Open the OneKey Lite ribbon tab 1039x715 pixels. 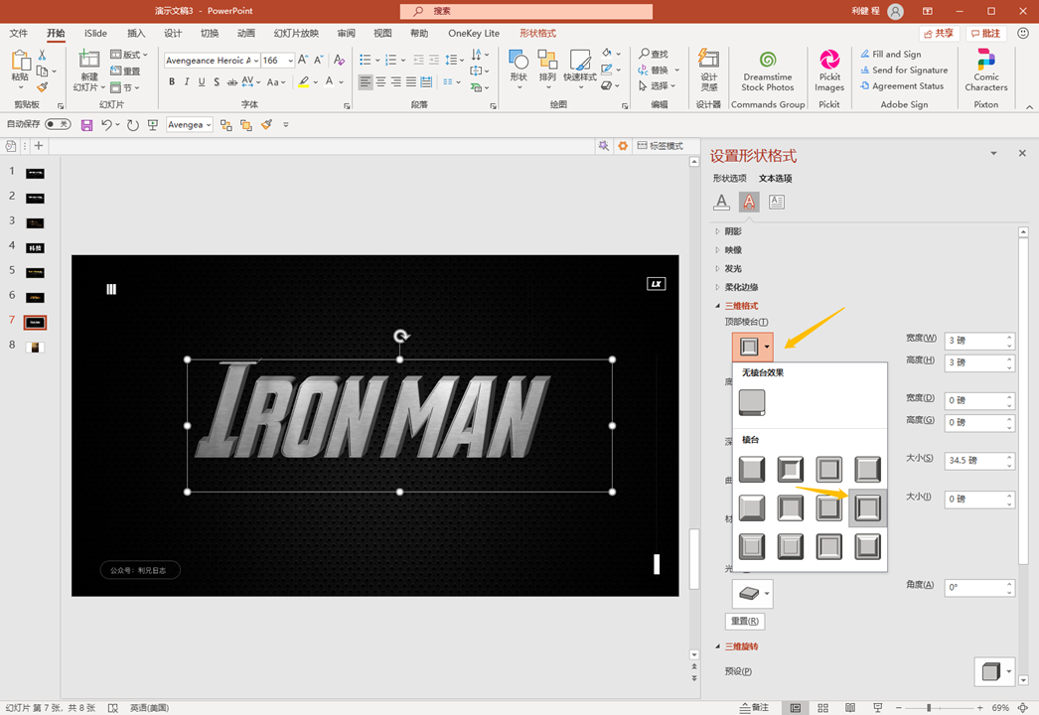click(x=474, y=33)
